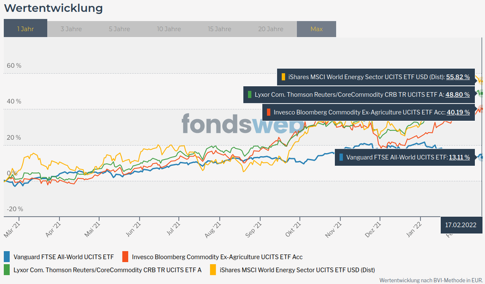Click the green Lyxor legend color square

7,269
